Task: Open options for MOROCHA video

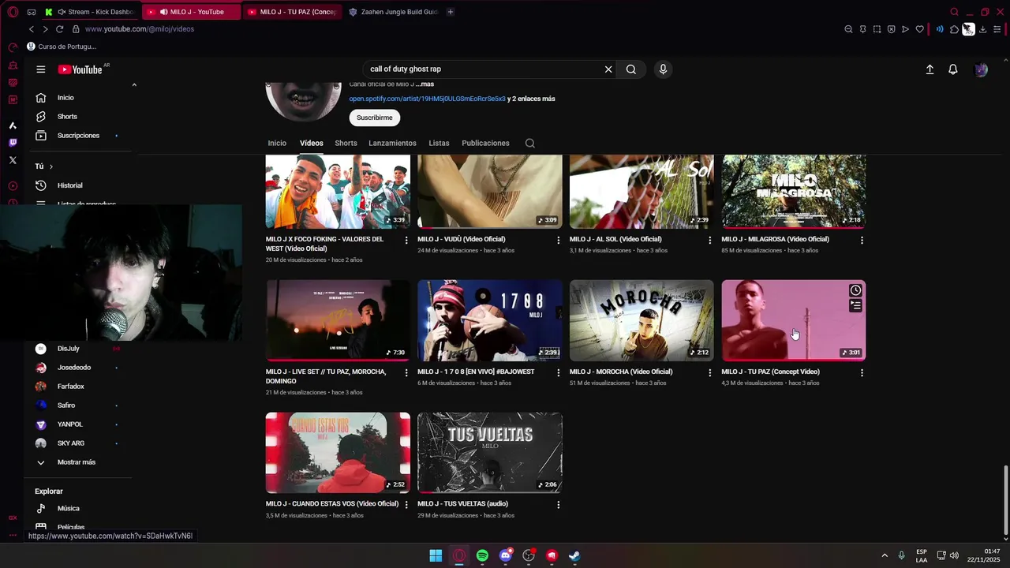Action: click(709, 372)
